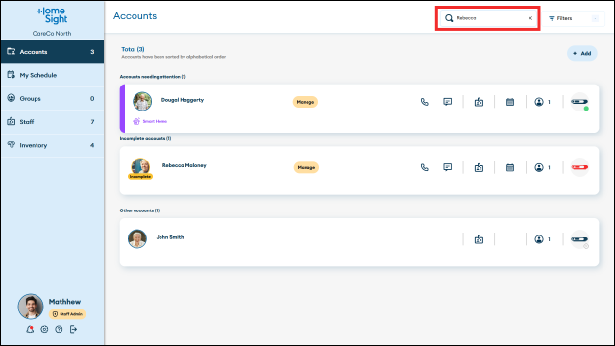Click Smart Home tag on Dougal's card
This screenshot has height=346, width=615.
pos(150,122)
